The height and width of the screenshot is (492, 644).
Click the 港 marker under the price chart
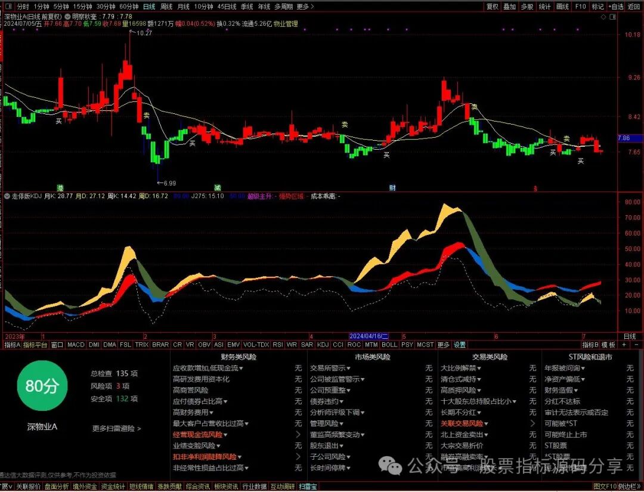click(x=60, y=188)
